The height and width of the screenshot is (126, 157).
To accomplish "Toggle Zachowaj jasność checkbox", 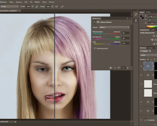I will click(95, 48).
